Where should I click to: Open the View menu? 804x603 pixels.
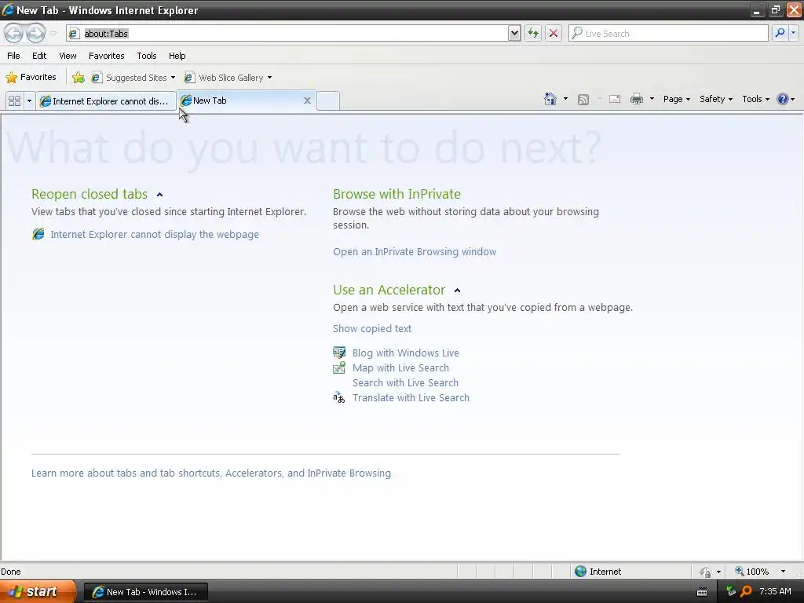point(68,56)
